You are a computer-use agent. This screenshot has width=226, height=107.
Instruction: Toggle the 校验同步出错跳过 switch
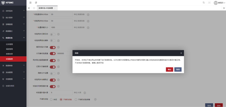coord(52,80)
